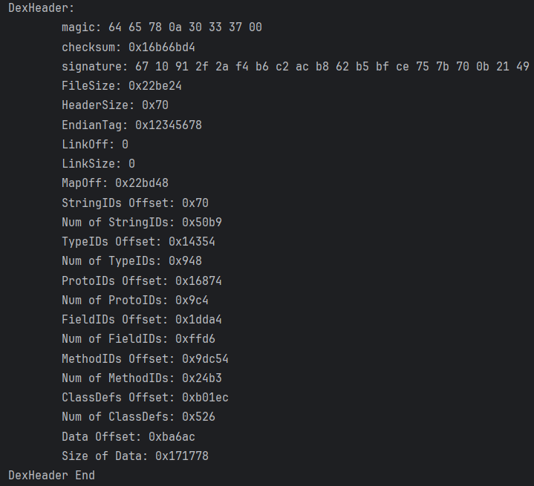The image size is (534, 486).
Task: Click the "LinkOff: 0" line
Action: click(95, 144)
